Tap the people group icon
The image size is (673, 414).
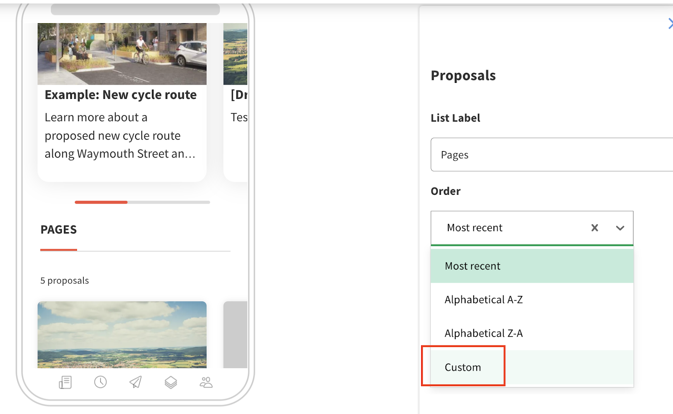pyautogui.click(x=206, y=382)
